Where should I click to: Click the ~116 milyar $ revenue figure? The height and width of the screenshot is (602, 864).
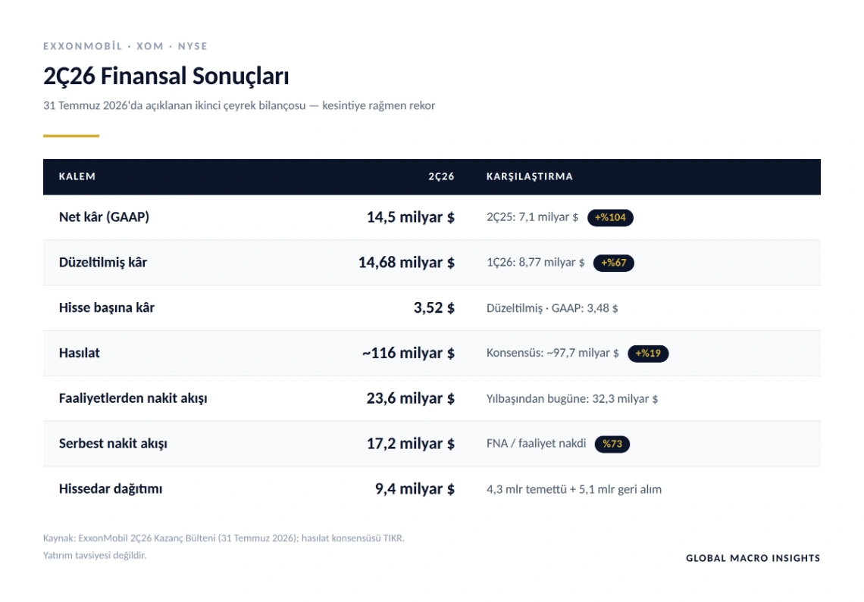pos(409,353)
